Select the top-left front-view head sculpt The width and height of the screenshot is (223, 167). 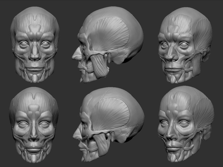(x=33, y=44)
